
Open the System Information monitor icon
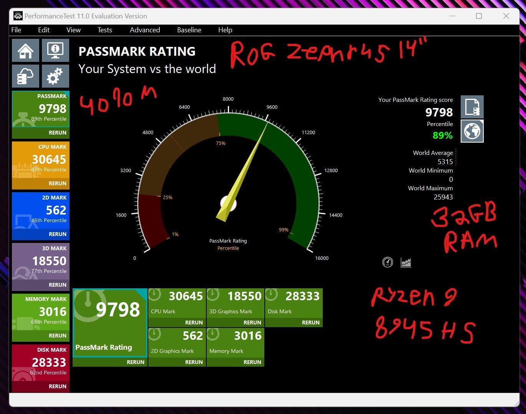click(55, 50)
